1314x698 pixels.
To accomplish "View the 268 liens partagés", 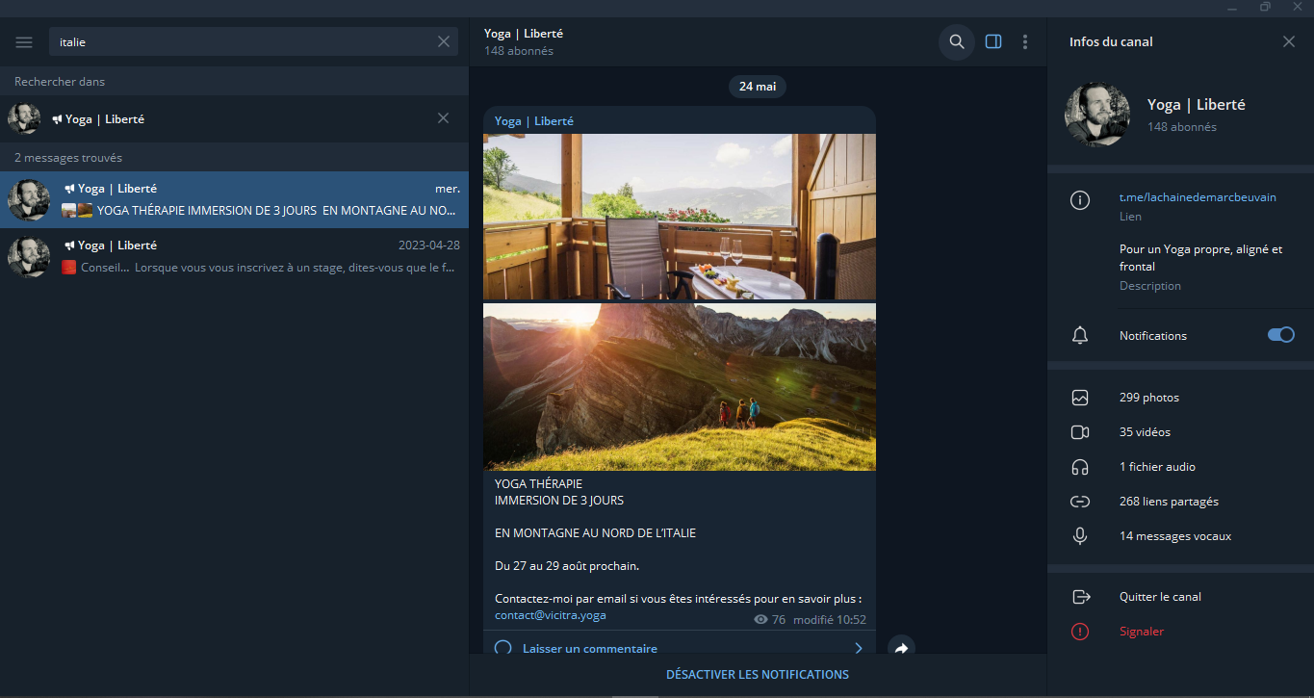I will point(1169,502).
